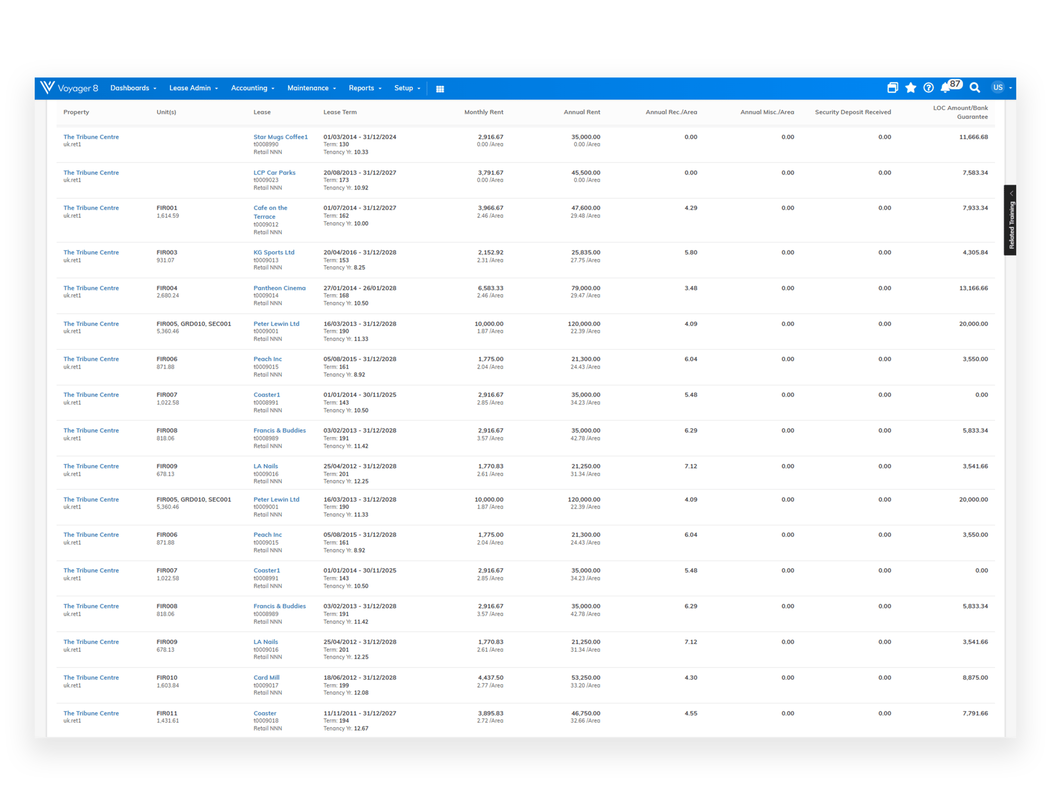Click the favorites star icon
The height and width of the screenshot is (789, 1052).
(x=911, y=88)
